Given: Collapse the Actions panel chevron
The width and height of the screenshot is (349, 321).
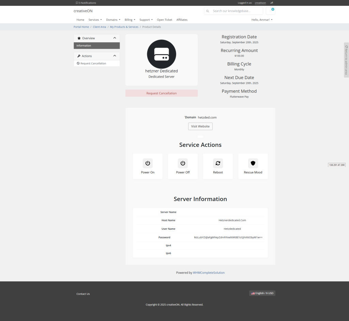Looking at the screenshot, I should pos(115,56).
